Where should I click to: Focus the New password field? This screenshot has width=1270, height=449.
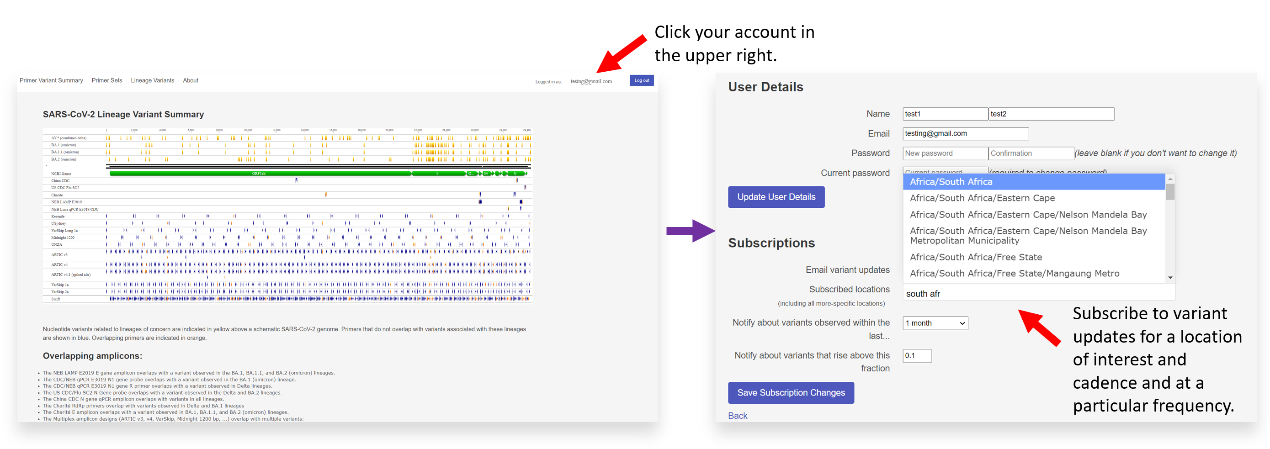click(945, 153)
